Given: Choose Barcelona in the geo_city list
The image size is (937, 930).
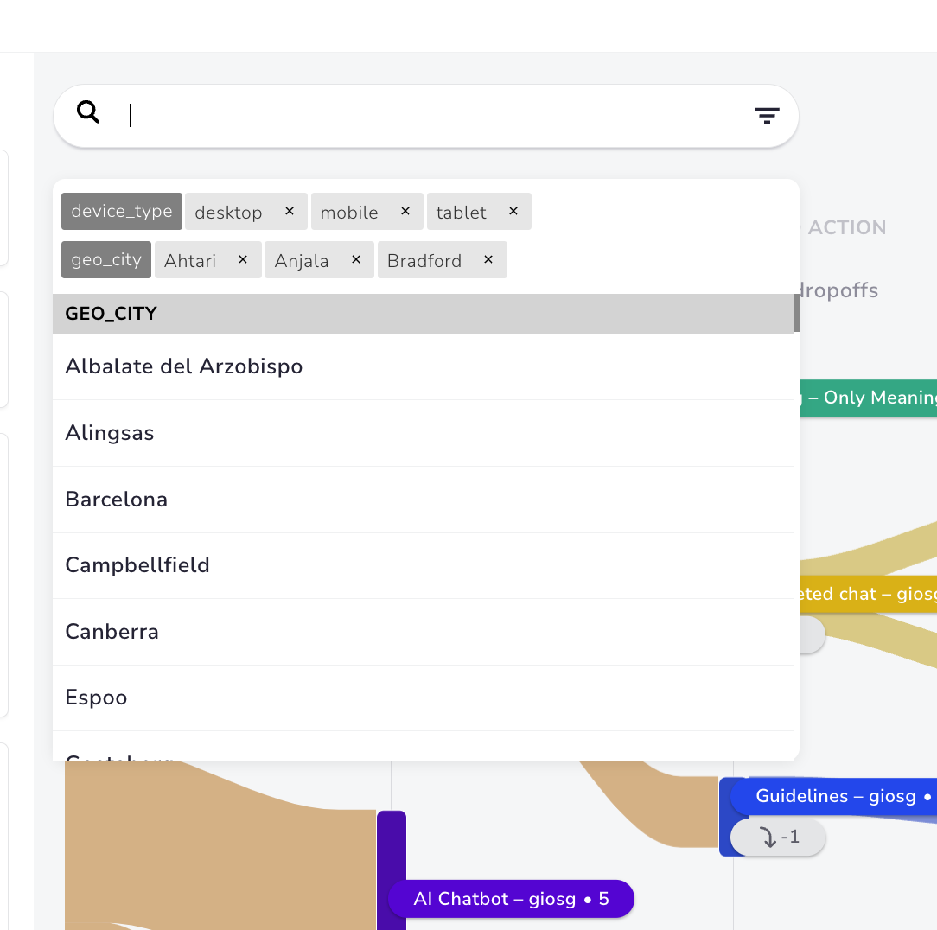Looking at the screenshot, I should (423, 500).
